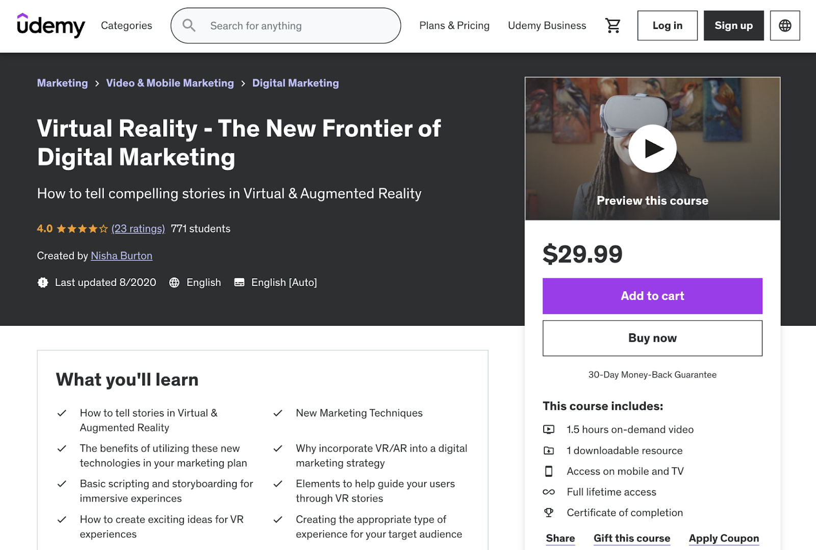Click the full lifetime access infinity icon
The height and width of the screenshot is (550, 816).
[x=549, y=491]
